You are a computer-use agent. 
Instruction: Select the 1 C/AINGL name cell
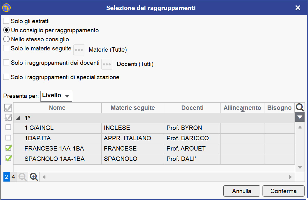pyautogui.click(x=57, y=128)
